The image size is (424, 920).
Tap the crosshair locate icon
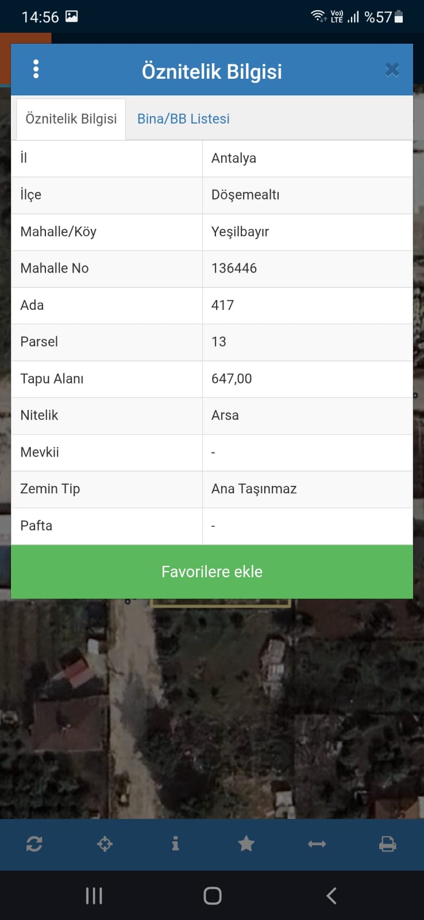(x=105, y=844)
